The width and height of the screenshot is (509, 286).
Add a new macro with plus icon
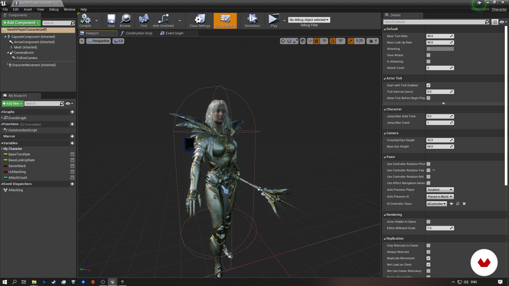(x=72, y=136)
